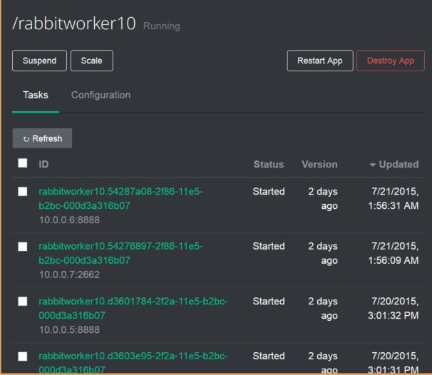Select checkbox for task rabbitworker10.d3603e95

tap(23, 357)
